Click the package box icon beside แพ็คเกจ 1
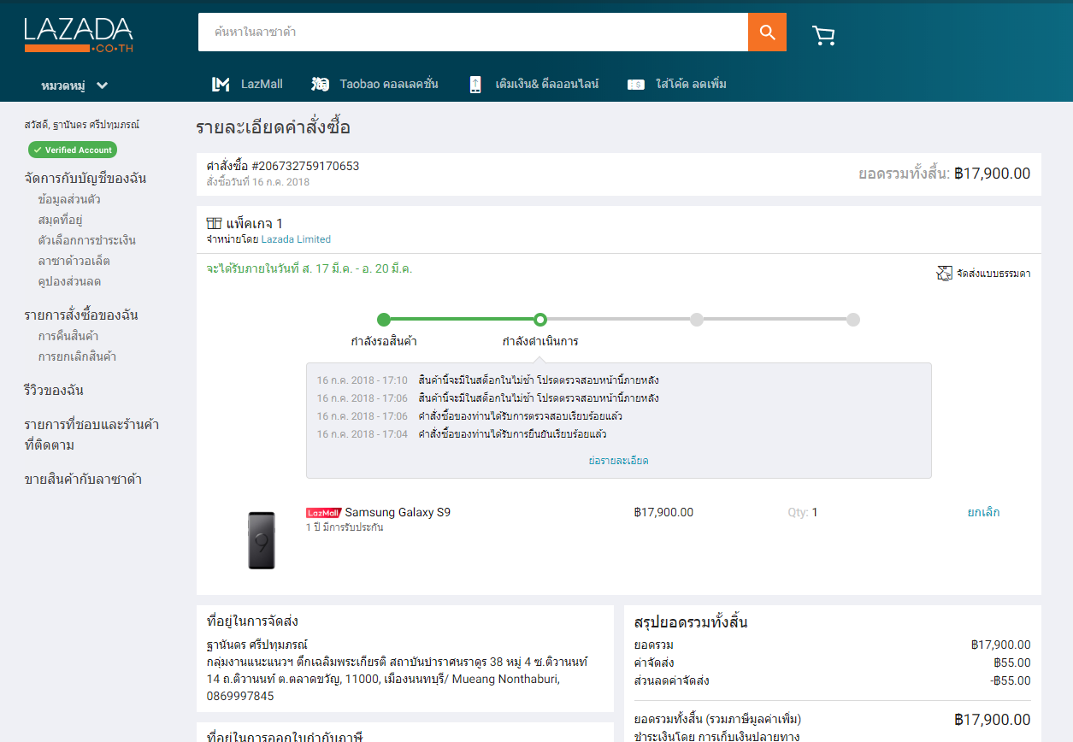 coord(214,223)
